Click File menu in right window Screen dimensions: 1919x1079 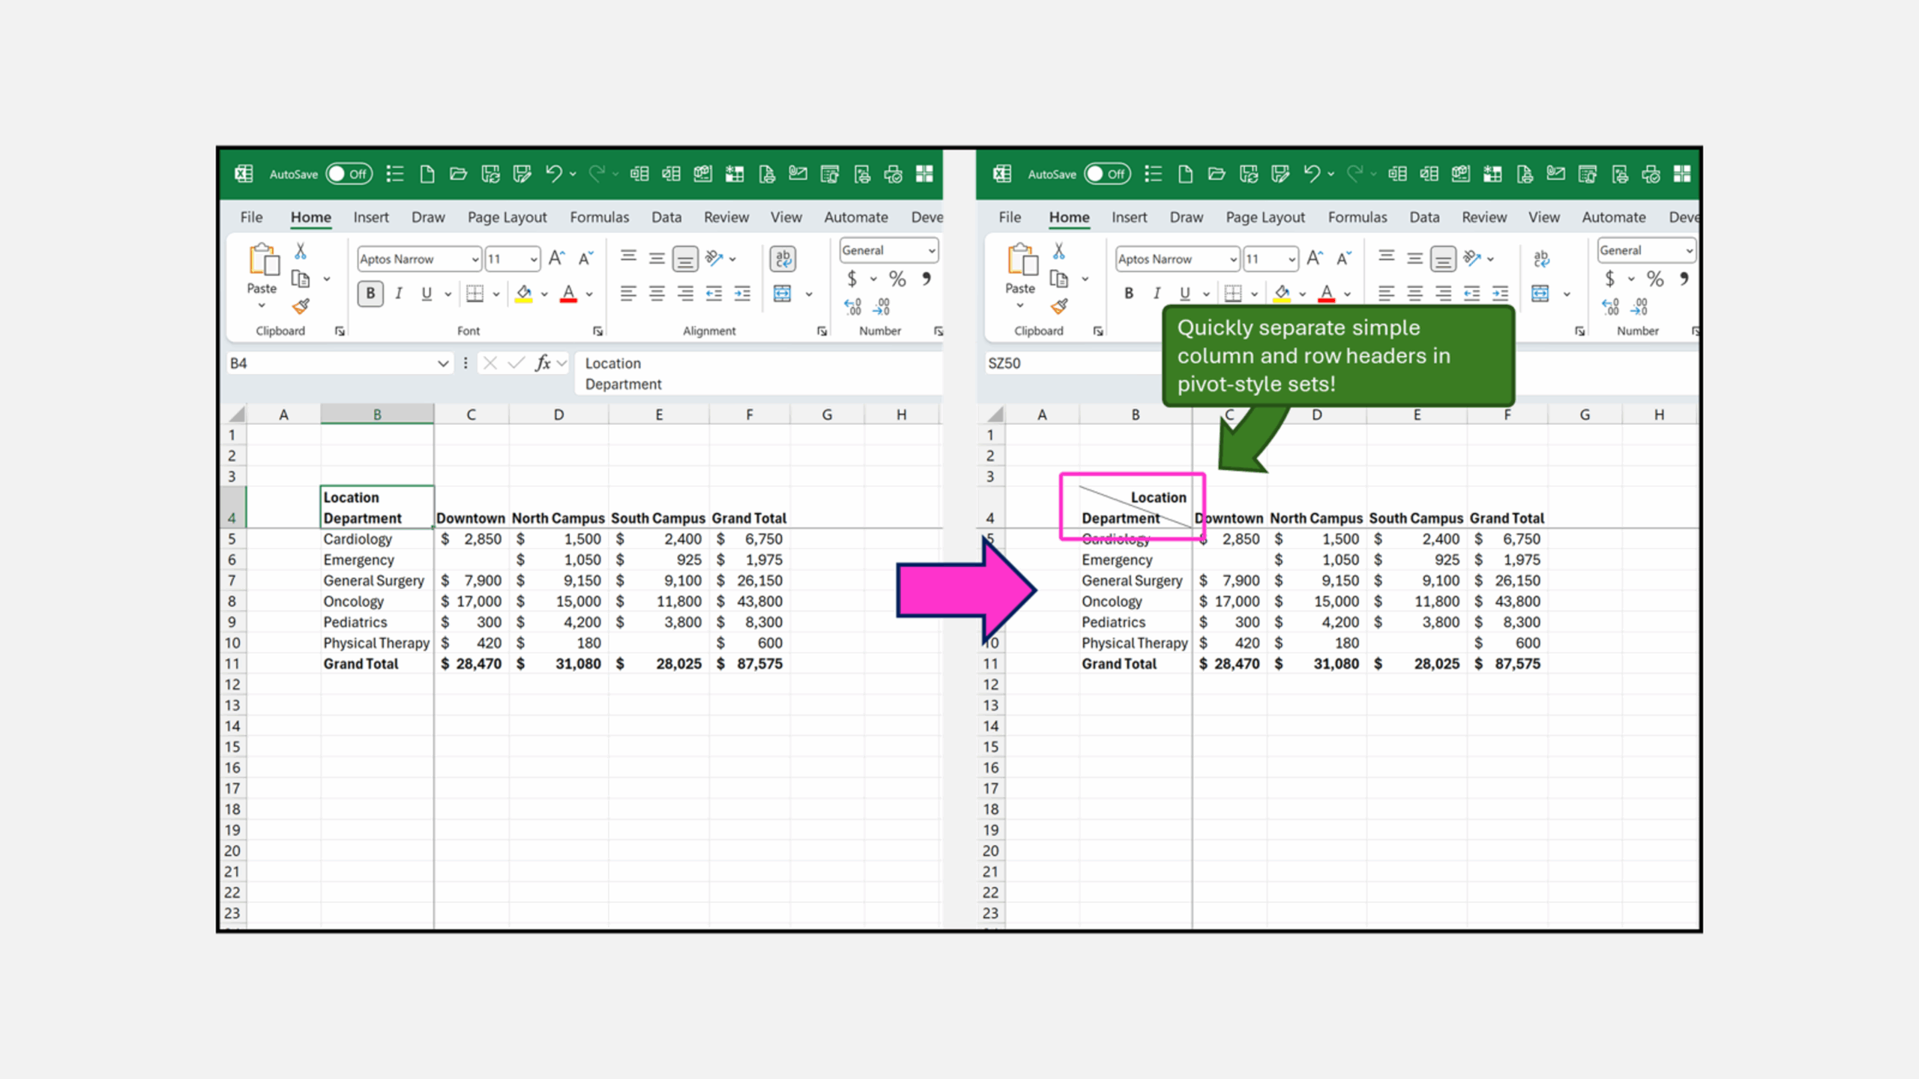(x=1009, y=217)
